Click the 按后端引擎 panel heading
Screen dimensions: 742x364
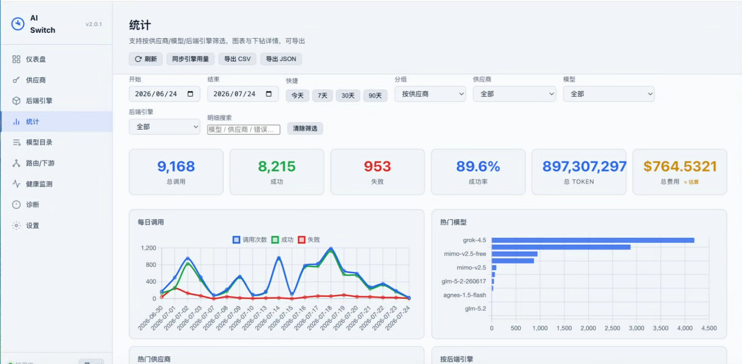(x=456, y=359)
